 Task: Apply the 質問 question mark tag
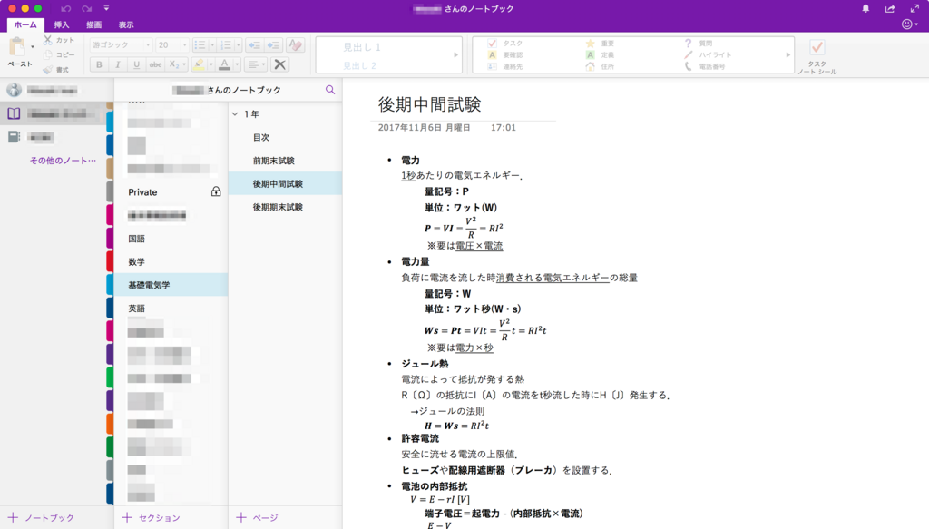tap(698, 44)
